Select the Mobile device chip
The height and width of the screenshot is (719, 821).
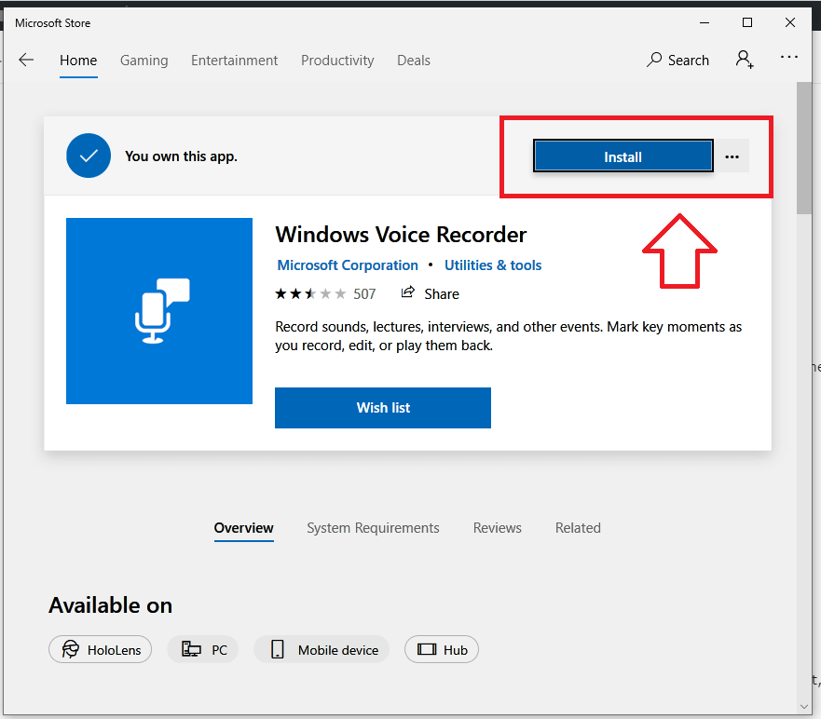point(322,649)
